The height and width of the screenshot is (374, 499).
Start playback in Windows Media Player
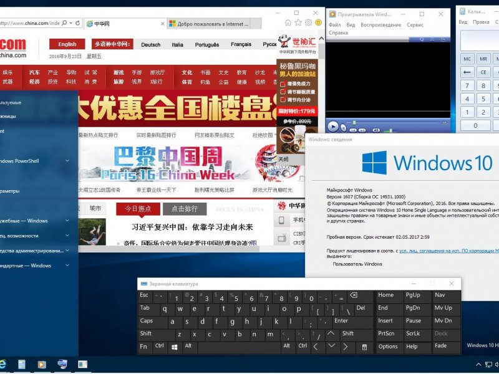333,127
